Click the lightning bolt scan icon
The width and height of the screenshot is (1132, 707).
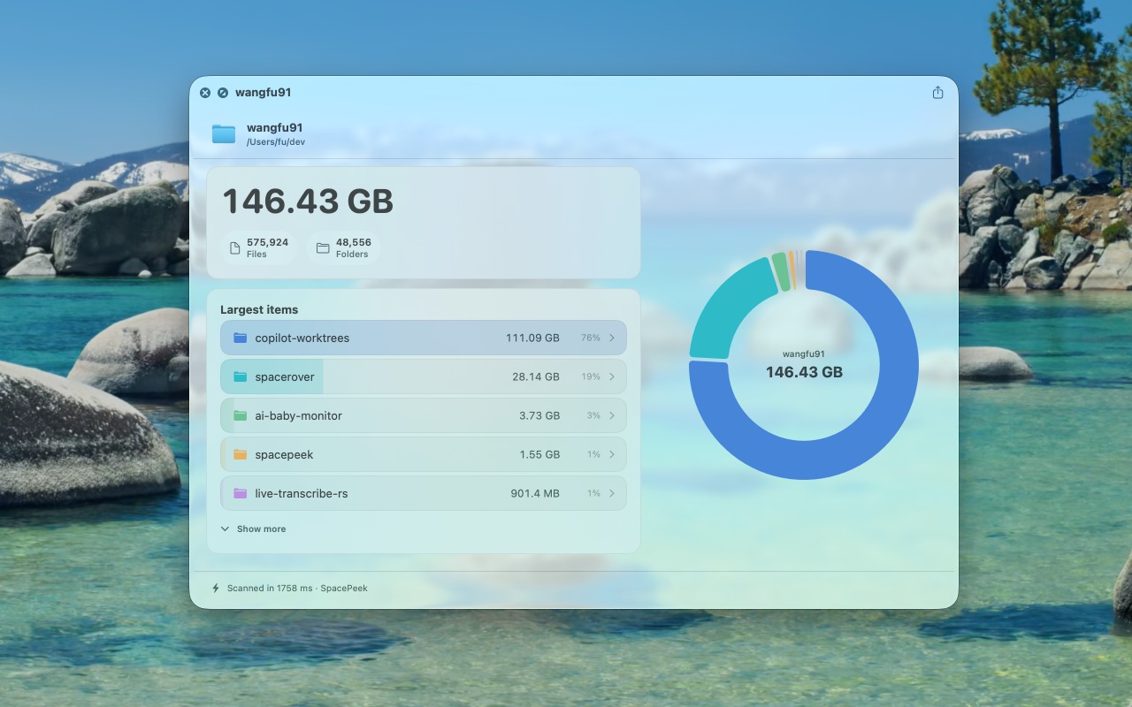pos(216,588)
